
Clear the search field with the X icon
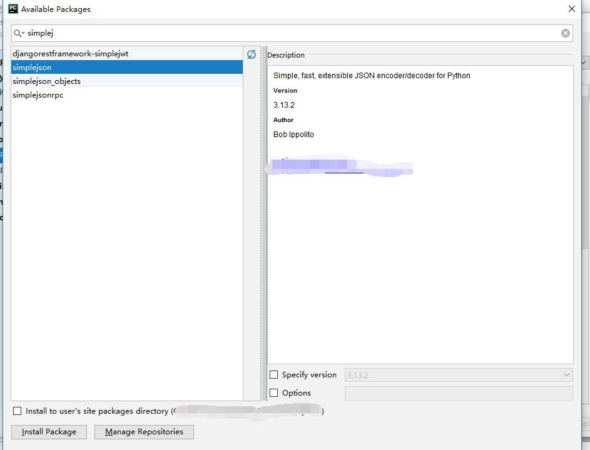(x=565, y=33)
